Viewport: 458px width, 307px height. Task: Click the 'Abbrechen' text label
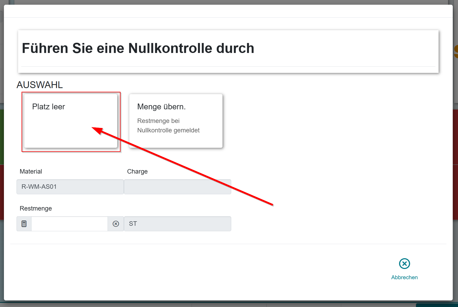[x=404, y=277]
